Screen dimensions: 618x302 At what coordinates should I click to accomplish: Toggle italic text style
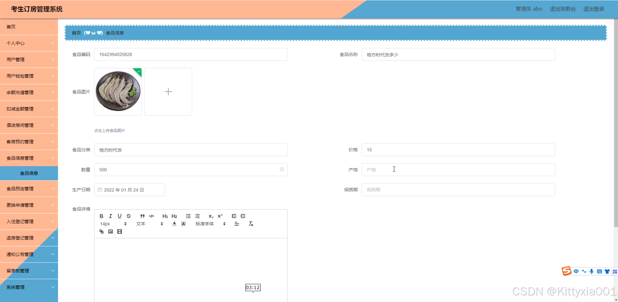tap(110, 216)
